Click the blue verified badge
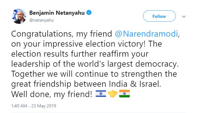 [89, 13]
